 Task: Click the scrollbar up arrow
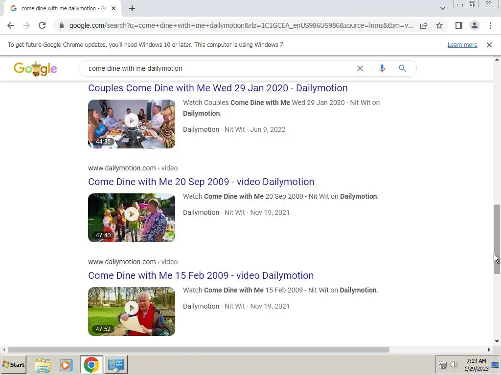pyautogui.click(x=497, y=60)
